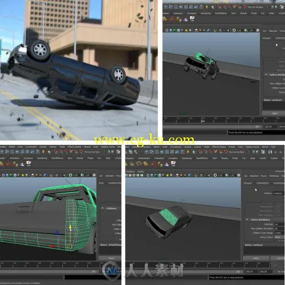Screen dimensions: 285x285
Task: Click grey view transform circle in windshield-car viewport toolbar
Action: pyautogui.click(x=239, y=175)
